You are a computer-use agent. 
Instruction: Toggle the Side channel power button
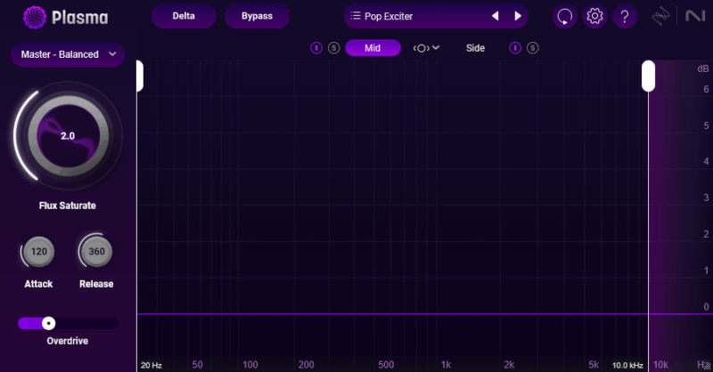coord(515,48)
